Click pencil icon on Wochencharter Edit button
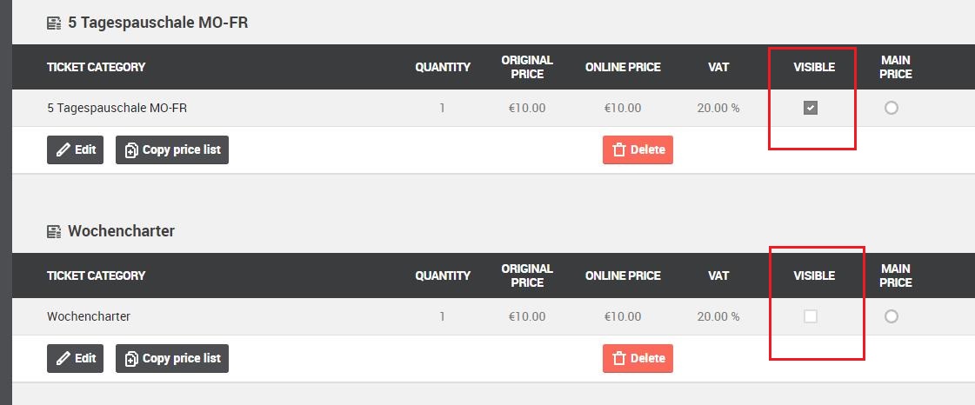The height and width of the screenshot is (405, 975). tap(63, 358)
